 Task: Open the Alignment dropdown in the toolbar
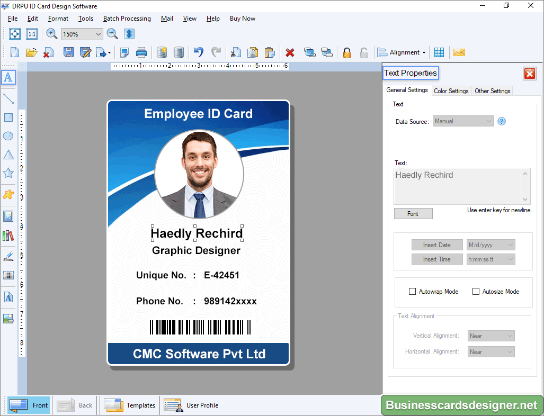pyautogui.click(x=402, y=52)
